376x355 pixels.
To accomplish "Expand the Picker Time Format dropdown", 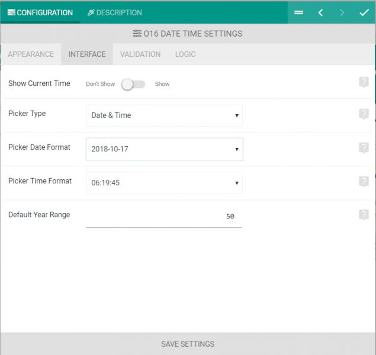I will pos(165,183).
